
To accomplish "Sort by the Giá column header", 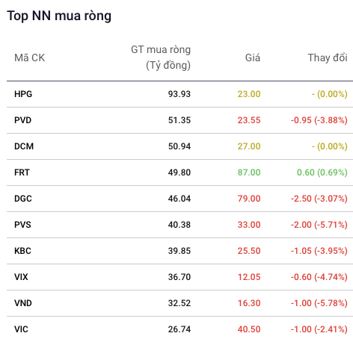I will click(x=253, y=57).
